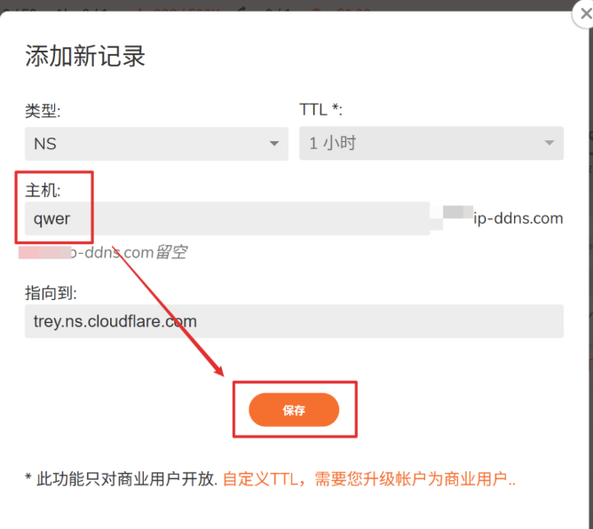Click the 此功能只对商业用户开放 notice text
593x529 pixels.
click(122, 479)
